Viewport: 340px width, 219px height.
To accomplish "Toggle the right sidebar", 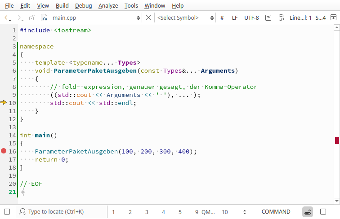I will (323, 212).
